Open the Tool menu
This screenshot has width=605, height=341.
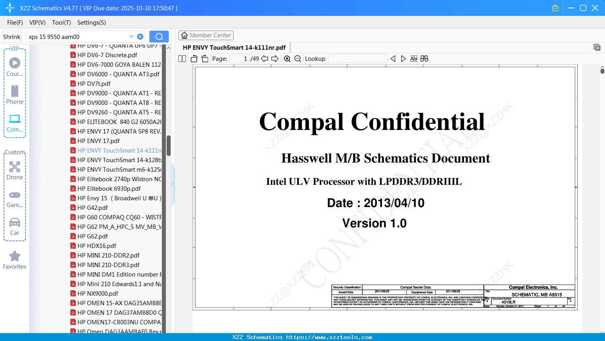[x=61, y=23]
